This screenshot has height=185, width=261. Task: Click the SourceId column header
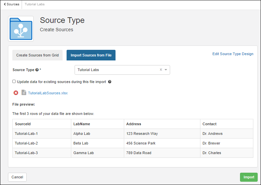point(23,124)
